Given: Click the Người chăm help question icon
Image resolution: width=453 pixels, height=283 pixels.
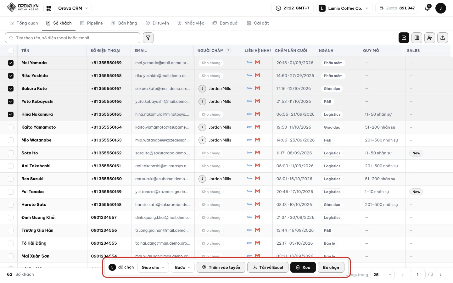Looking at the screenshot, I should click(228, 51).
